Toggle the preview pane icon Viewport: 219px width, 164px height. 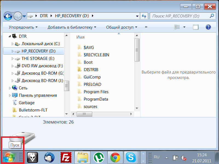(195, 27)
